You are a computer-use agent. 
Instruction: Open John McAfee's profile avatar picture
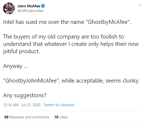pyautogui.click(x=9, y=8)
